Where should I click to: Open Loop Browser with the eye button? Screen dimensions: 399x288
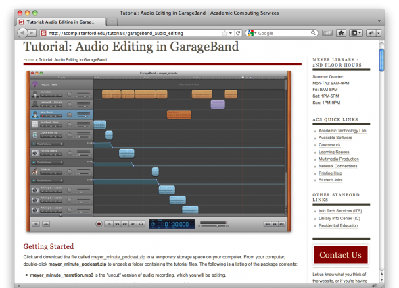pyautogui.click(x=267, y=224)
